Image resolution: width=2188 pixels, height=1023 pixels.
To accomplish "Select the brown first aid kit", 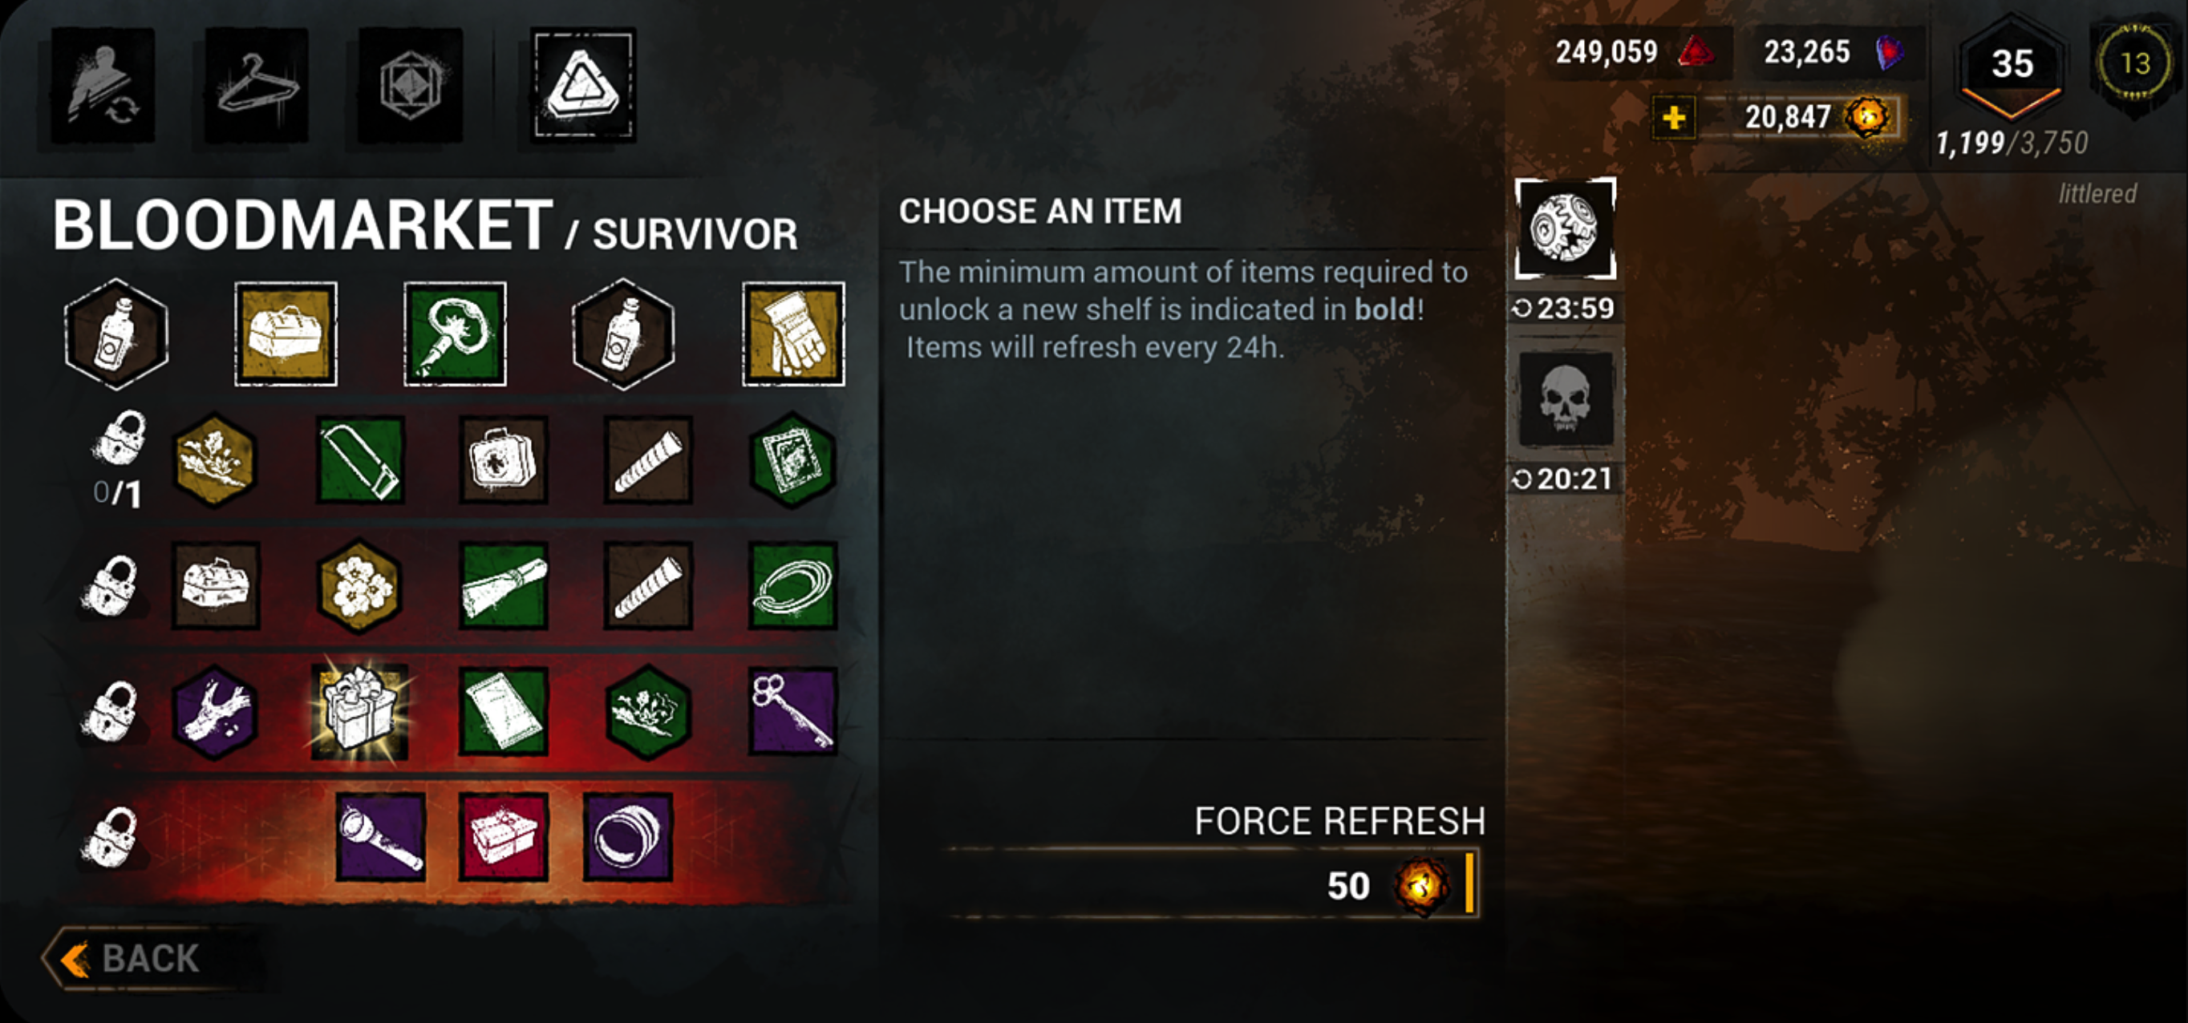I will tap(504, 459).
